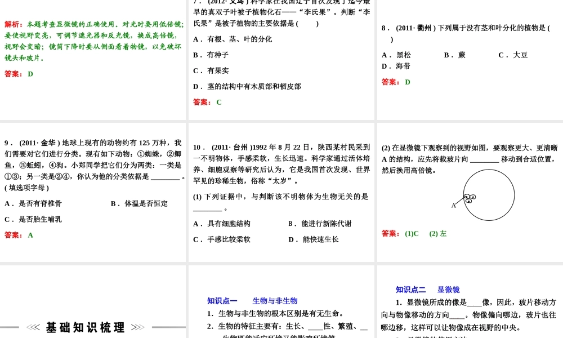This screenshot has height=338, width=563.
Task: Click the blue 生物与非生物 title
Action: click(275, 301)
